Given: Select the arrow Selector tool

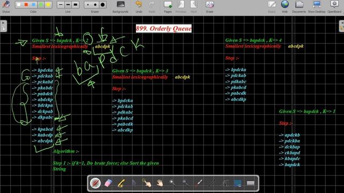Looking at the screenshot, I should [134, 183].
